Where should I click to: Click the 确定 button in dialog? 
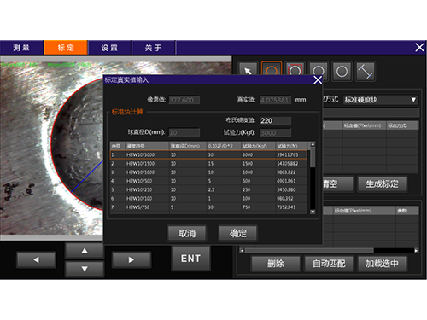pos(237,233)
